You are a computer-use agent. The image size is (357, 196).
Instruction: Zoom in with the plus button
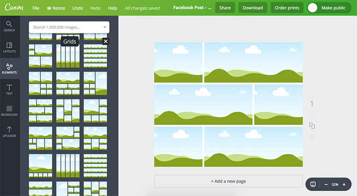pos(344,184)
